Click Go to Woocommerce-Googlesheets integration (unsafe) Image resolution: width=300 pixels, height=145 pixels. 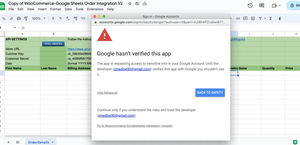coord(135,126)
